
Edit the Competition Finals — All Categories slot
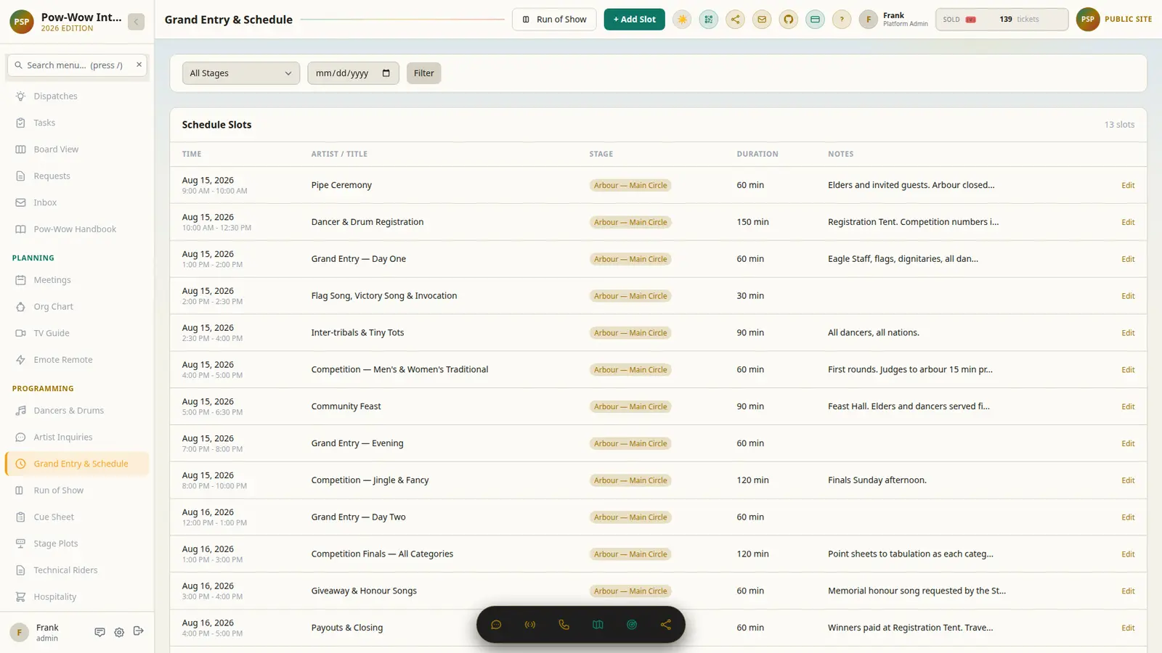click(1127, 554)
